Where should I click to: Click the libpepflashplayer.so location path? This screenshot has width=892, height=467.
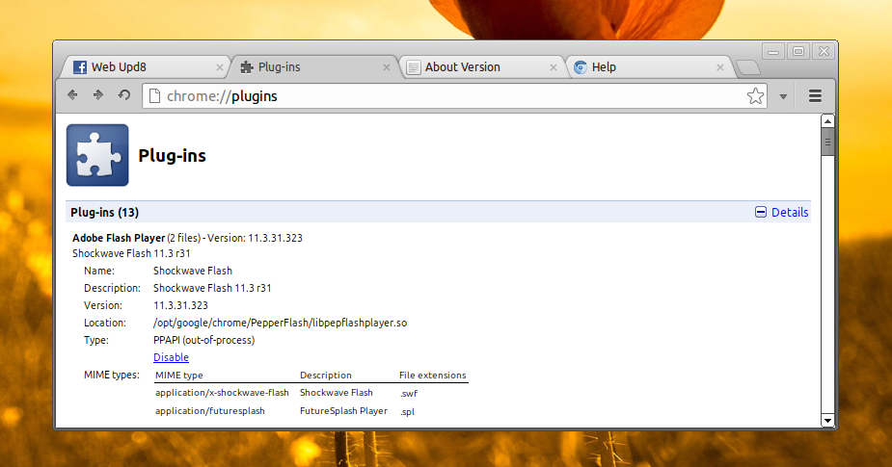pos(280,323)
